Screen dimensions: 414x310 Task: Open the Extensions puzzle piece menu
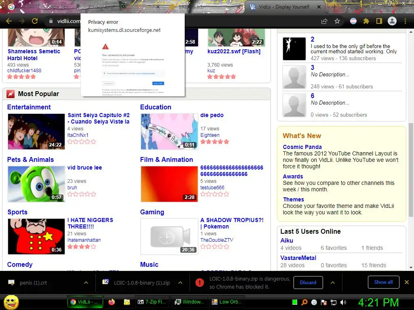tap(366, 21)
